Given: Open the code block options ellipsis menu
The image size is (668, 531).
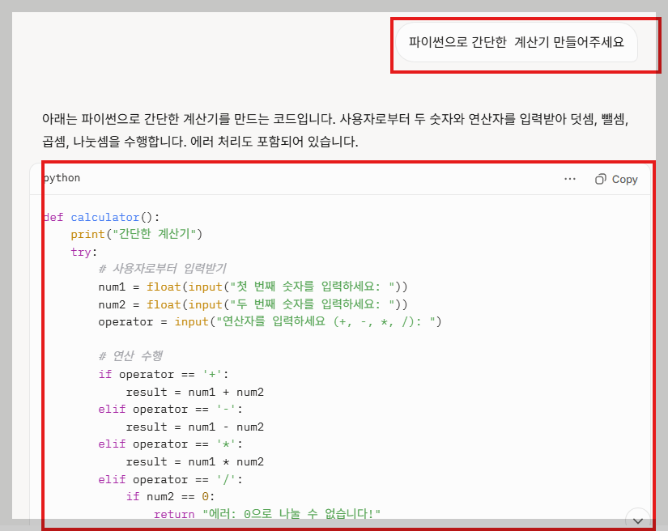Looking at the screenshot, I should point(570,179).
